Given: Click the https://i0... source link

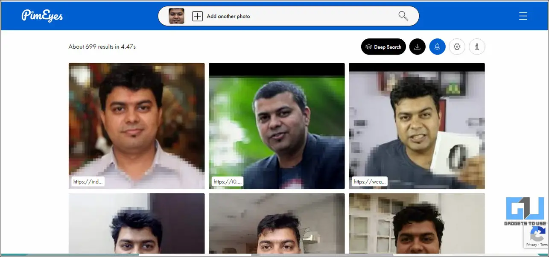Looking at the screenshot, I should pos(228,181).
